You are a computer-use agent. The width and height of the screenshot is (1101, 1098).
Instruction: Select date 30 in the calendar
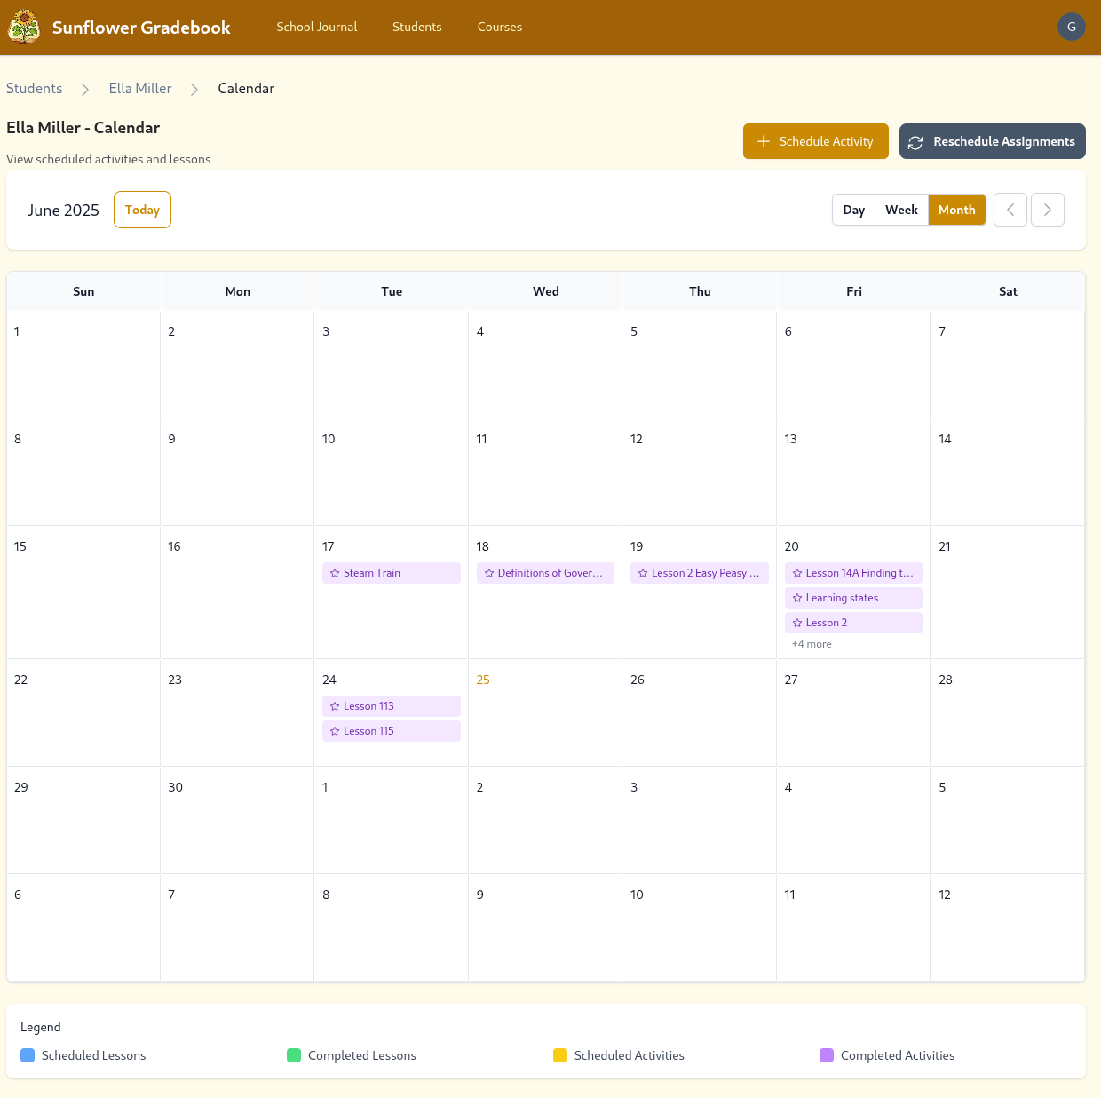pyautogui.click(x=176, y=787)
